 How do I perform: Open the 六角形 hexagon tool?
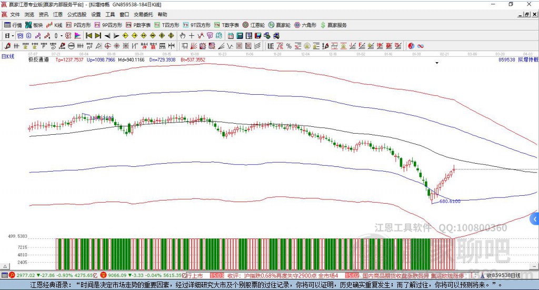click(305, 25)
